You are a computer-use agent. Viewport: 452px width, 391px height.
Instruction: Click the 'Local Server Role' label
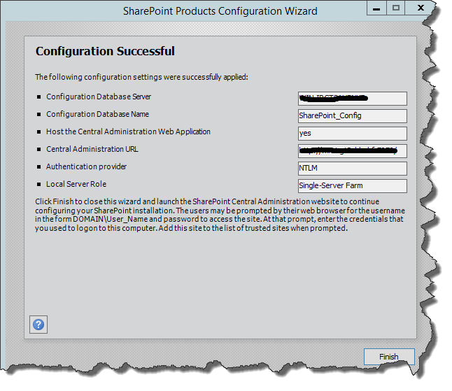[76, 184]
